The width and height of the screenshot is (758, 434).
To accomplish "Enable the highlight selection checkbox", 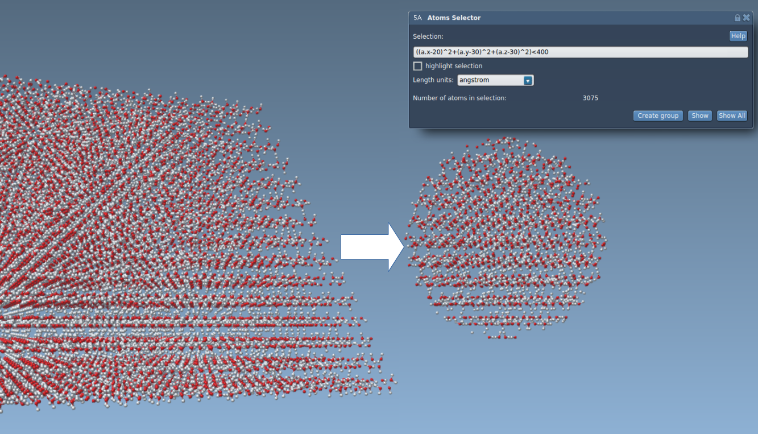I will point(418,66).
